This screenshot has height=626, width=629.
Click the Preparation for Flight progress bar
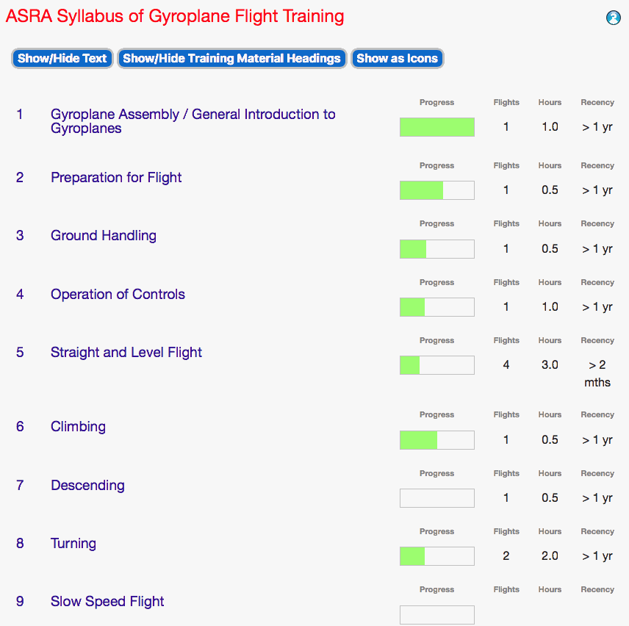[437, 190]
